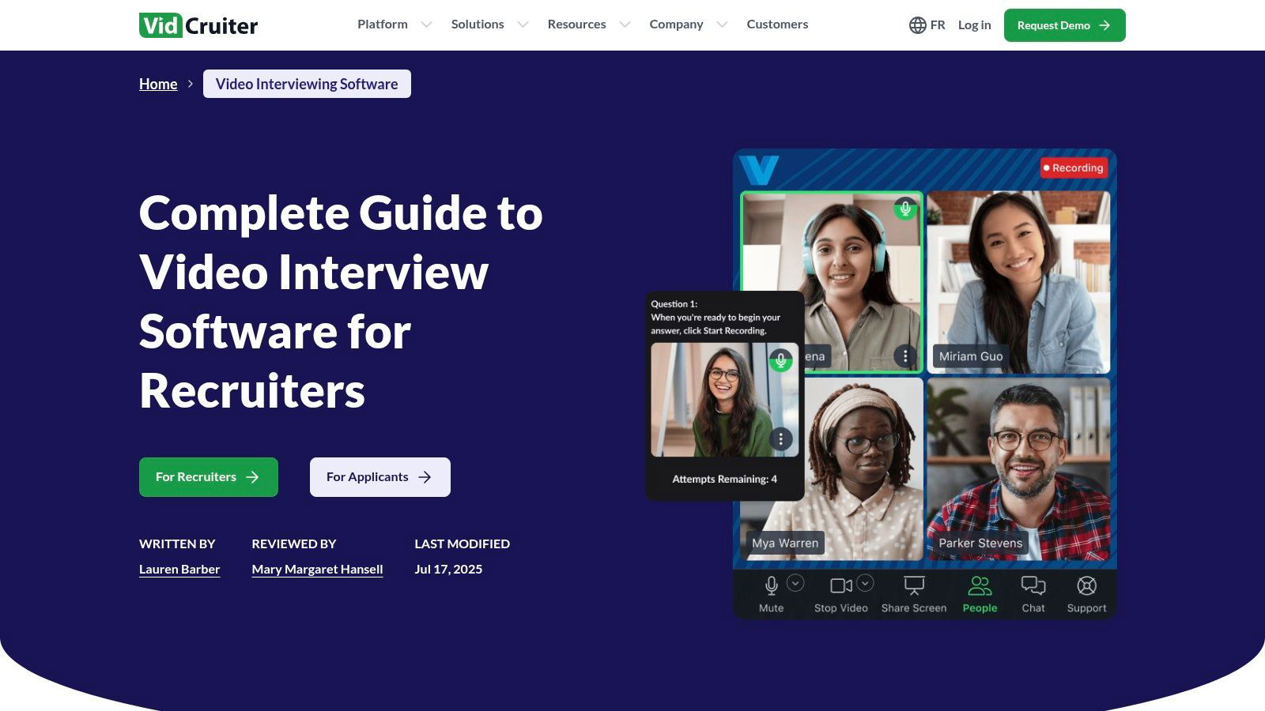This screenshot has width=1265, height=711.
Task: Open the arrow next to Mute
Action: coord(795,583)
